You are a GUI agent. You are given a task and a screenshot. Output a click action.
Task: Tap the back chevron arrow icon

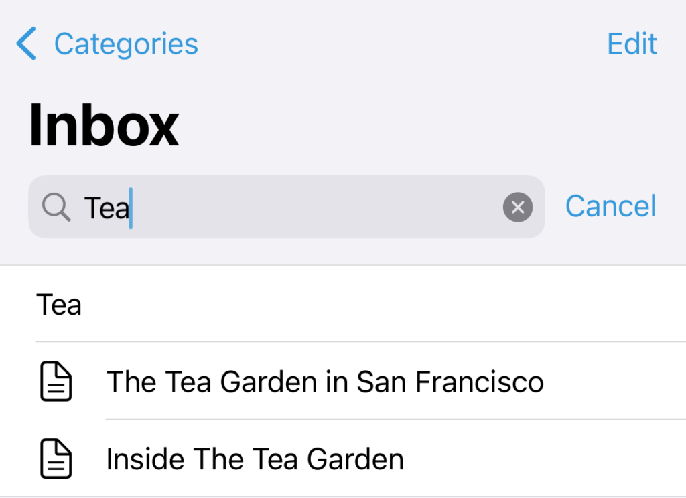tap(26, 44)
